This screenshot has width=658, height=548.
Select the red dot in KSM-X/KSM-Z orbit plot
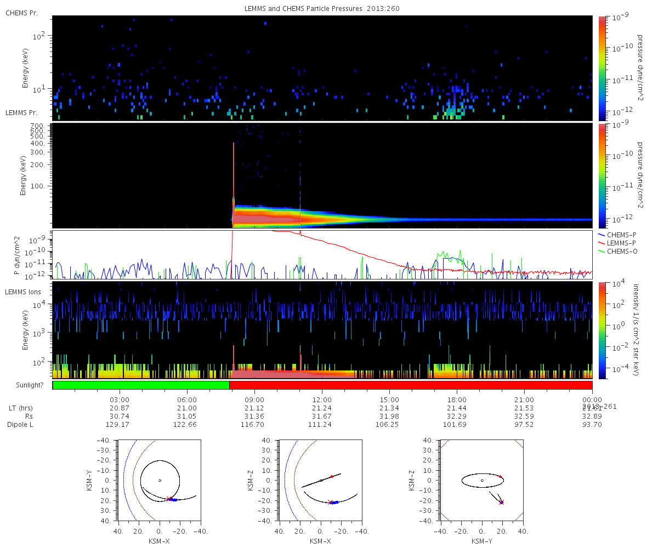(332, 476)
